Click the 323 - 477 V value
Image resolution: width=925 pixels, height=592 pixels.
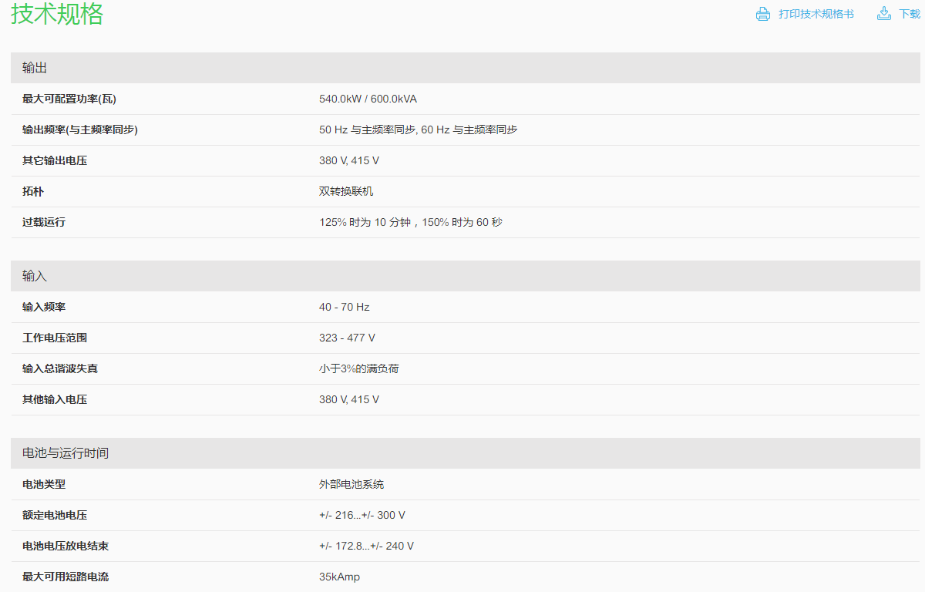(x=347, y=338)
